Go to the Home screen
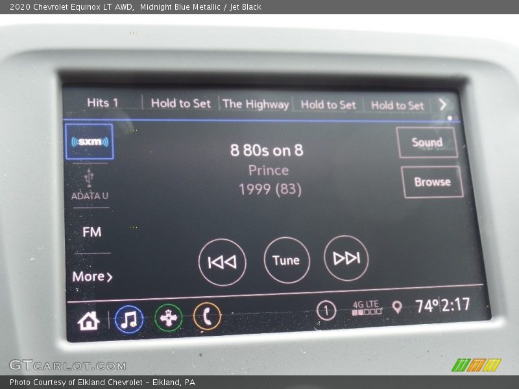Viewport: 519px width, 389px height. click(x=88, y=321)
